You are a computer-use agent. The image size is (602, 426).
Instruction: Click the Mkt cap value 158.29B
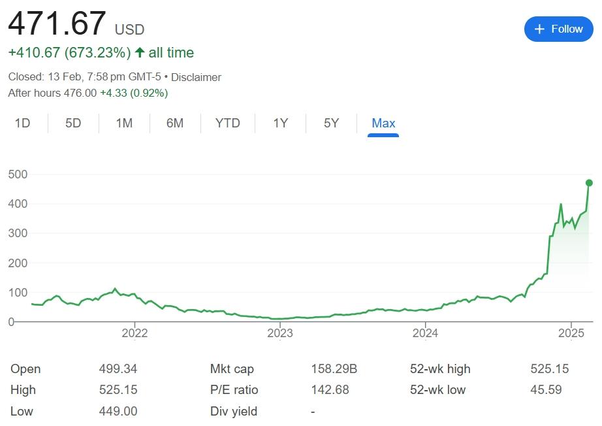pyautogui.click(x=334, y=369)
